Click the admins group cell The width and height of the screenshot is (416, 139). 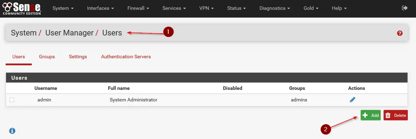click(x=299, y=100)
